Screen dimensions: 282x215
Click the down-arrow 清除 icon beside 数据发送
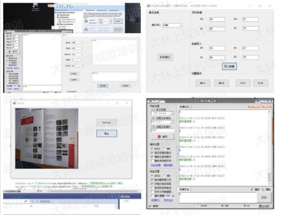[252, 190]
